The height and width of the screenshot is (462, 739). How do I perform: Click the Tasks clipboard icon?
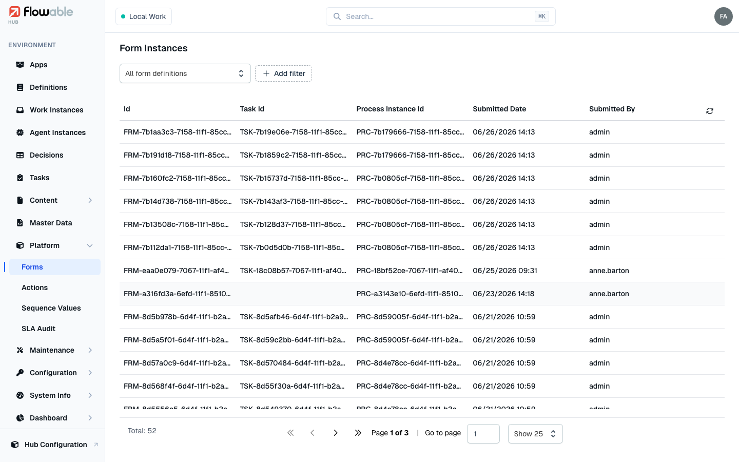click(x=20, y=178)
